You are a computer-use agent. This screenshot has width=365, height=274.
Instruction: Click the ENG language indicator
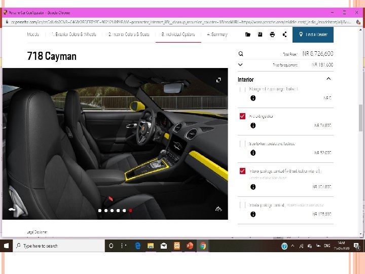coord(327,246)
